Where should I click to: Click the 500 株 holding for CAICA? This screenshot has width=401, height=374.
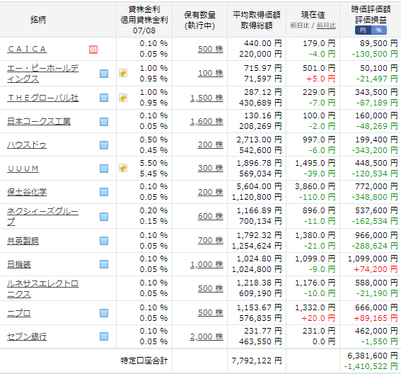point(211,49)
